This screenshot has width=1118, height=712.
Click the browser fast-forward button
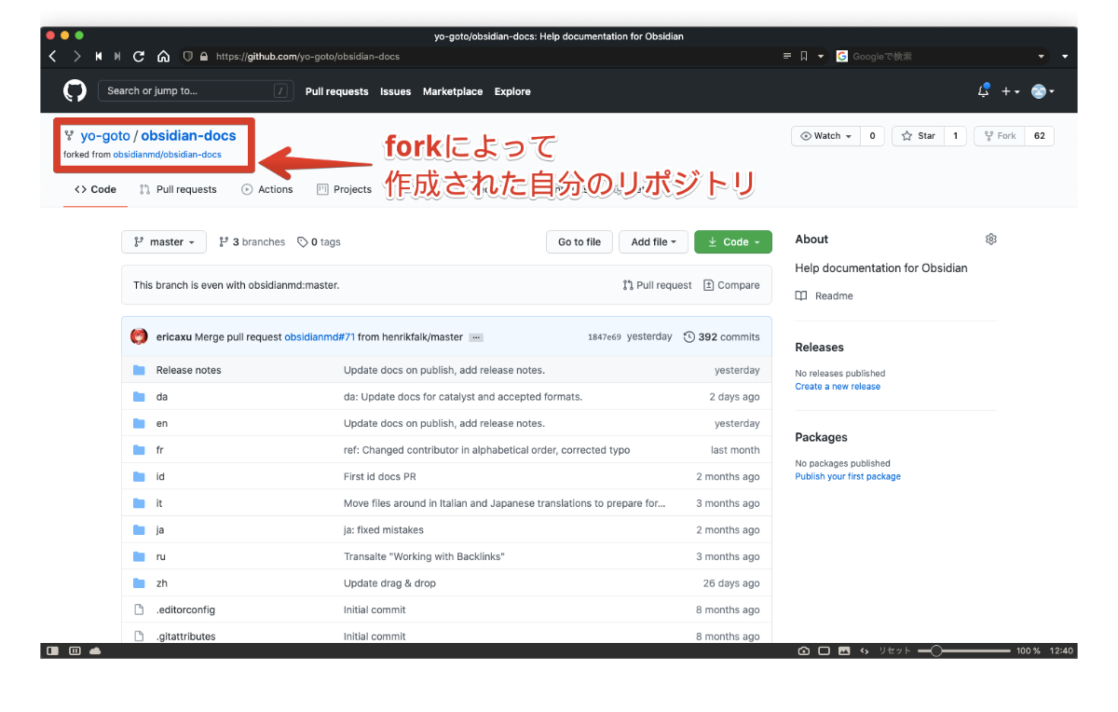click(117, 56)
